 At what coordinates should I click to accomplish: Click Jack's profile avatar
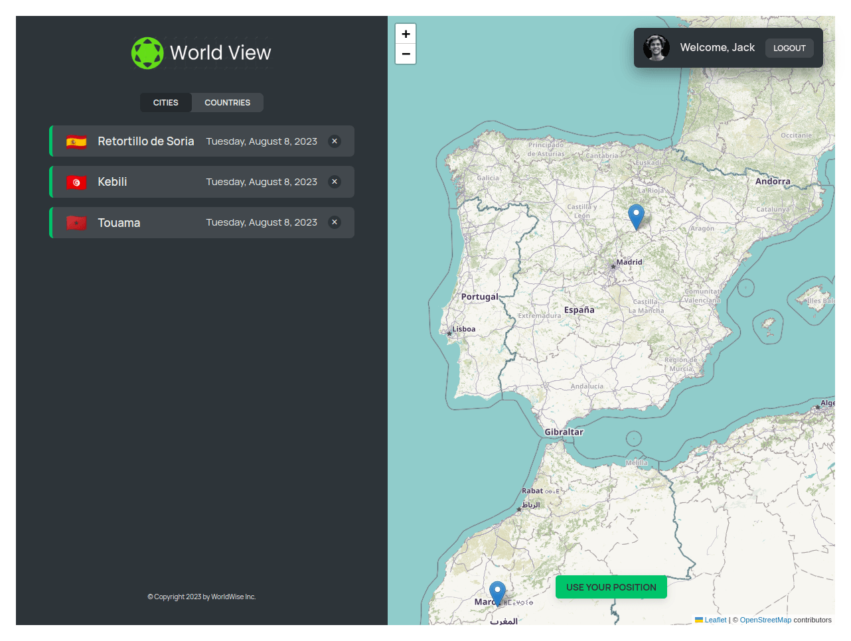656,48
